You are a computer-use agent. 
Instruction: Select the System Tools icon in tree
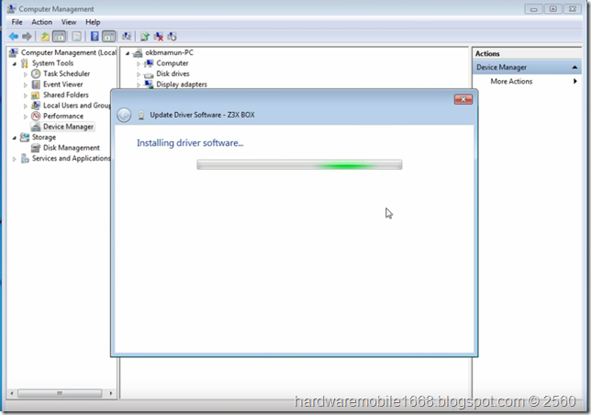(25, 63)
